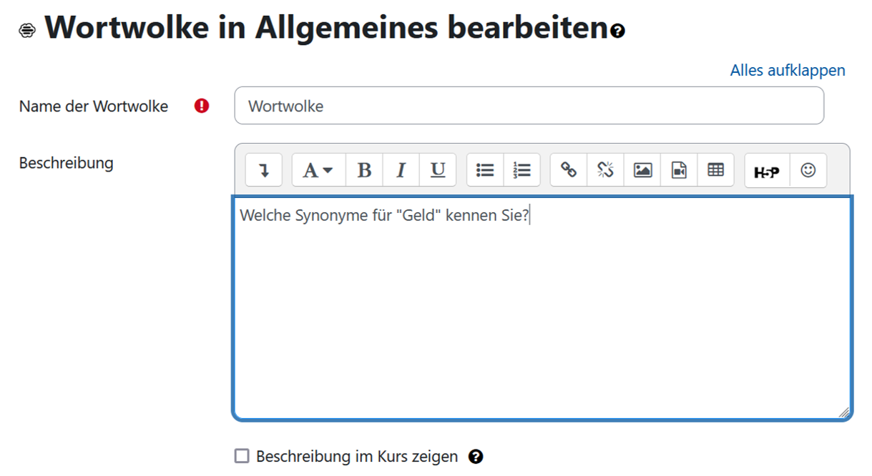
Task: Create an unordered bullet list
Action: [484, 169]
